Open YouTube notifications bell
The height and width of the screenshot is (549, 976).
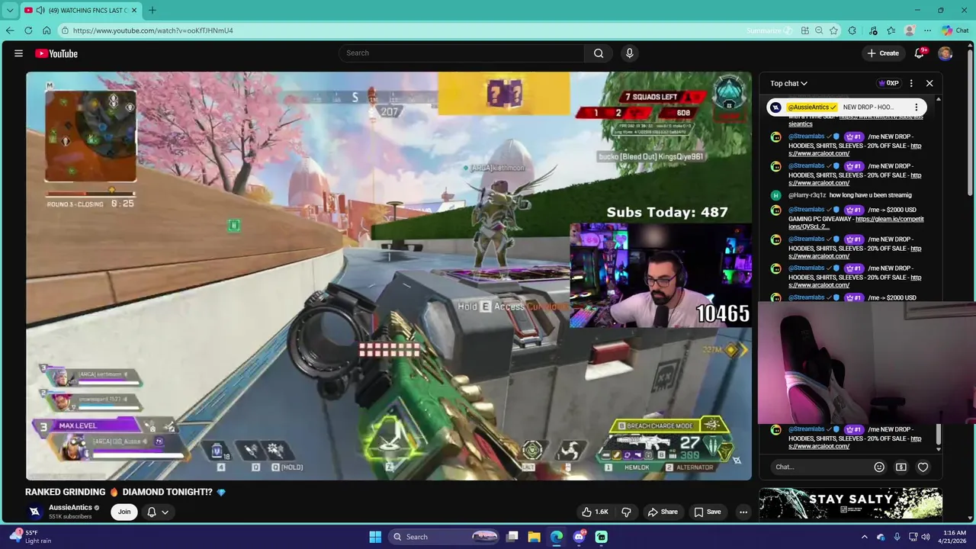coord(920,53)
